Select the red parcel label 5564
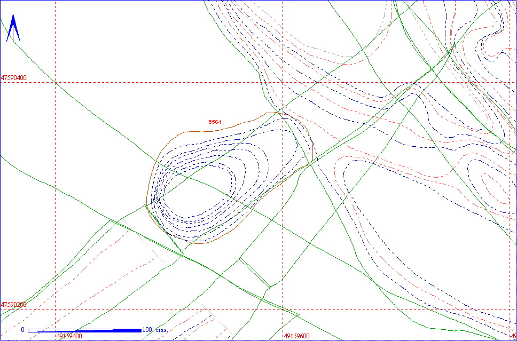Viewport: 517px width, 341px height. (x=215, y=122)
